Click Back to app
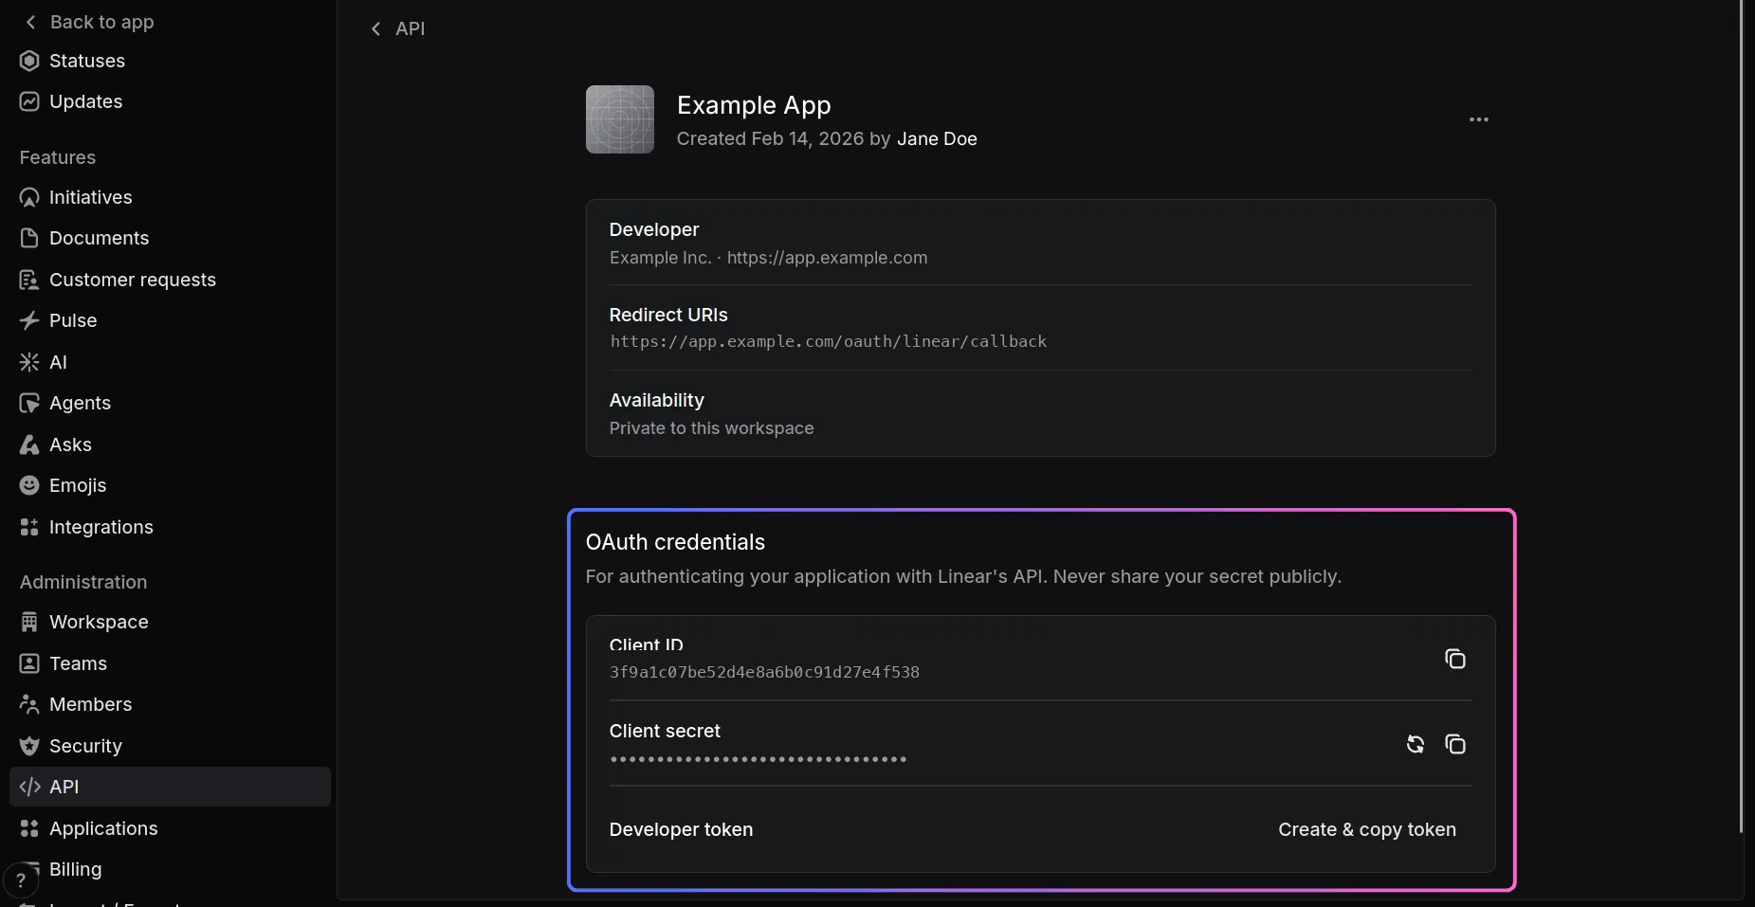This screenshot has width=1755, height=907. coord(90,22)
